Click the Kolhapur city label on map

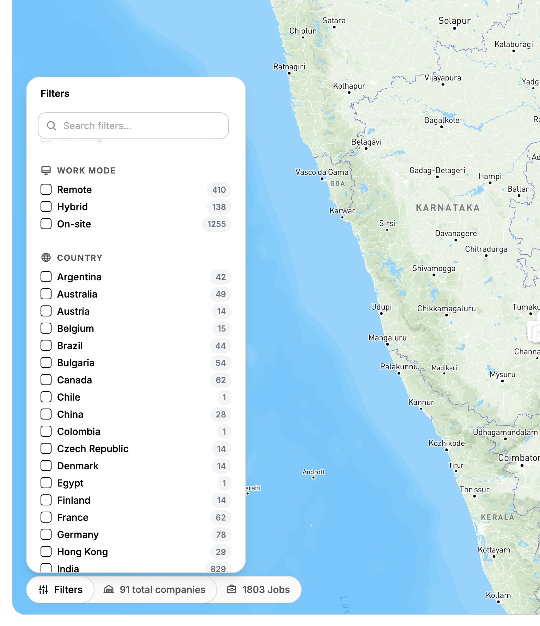coord(349,86)
